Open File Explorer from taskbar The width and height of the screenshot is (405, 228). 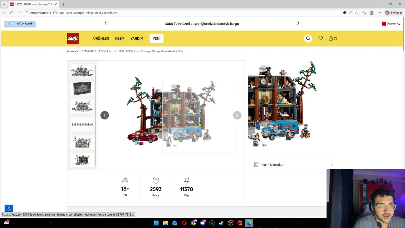pos(165,223)
